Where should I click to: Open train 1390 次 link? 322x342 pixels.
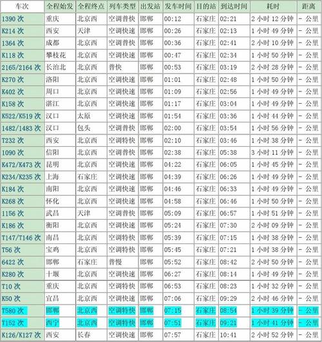coord(13,19)
